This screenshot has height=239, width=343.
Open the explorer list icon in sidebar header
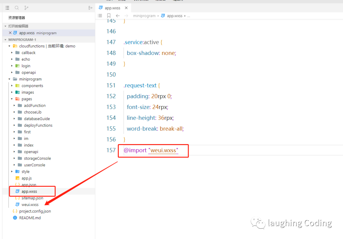pos(7,8)
